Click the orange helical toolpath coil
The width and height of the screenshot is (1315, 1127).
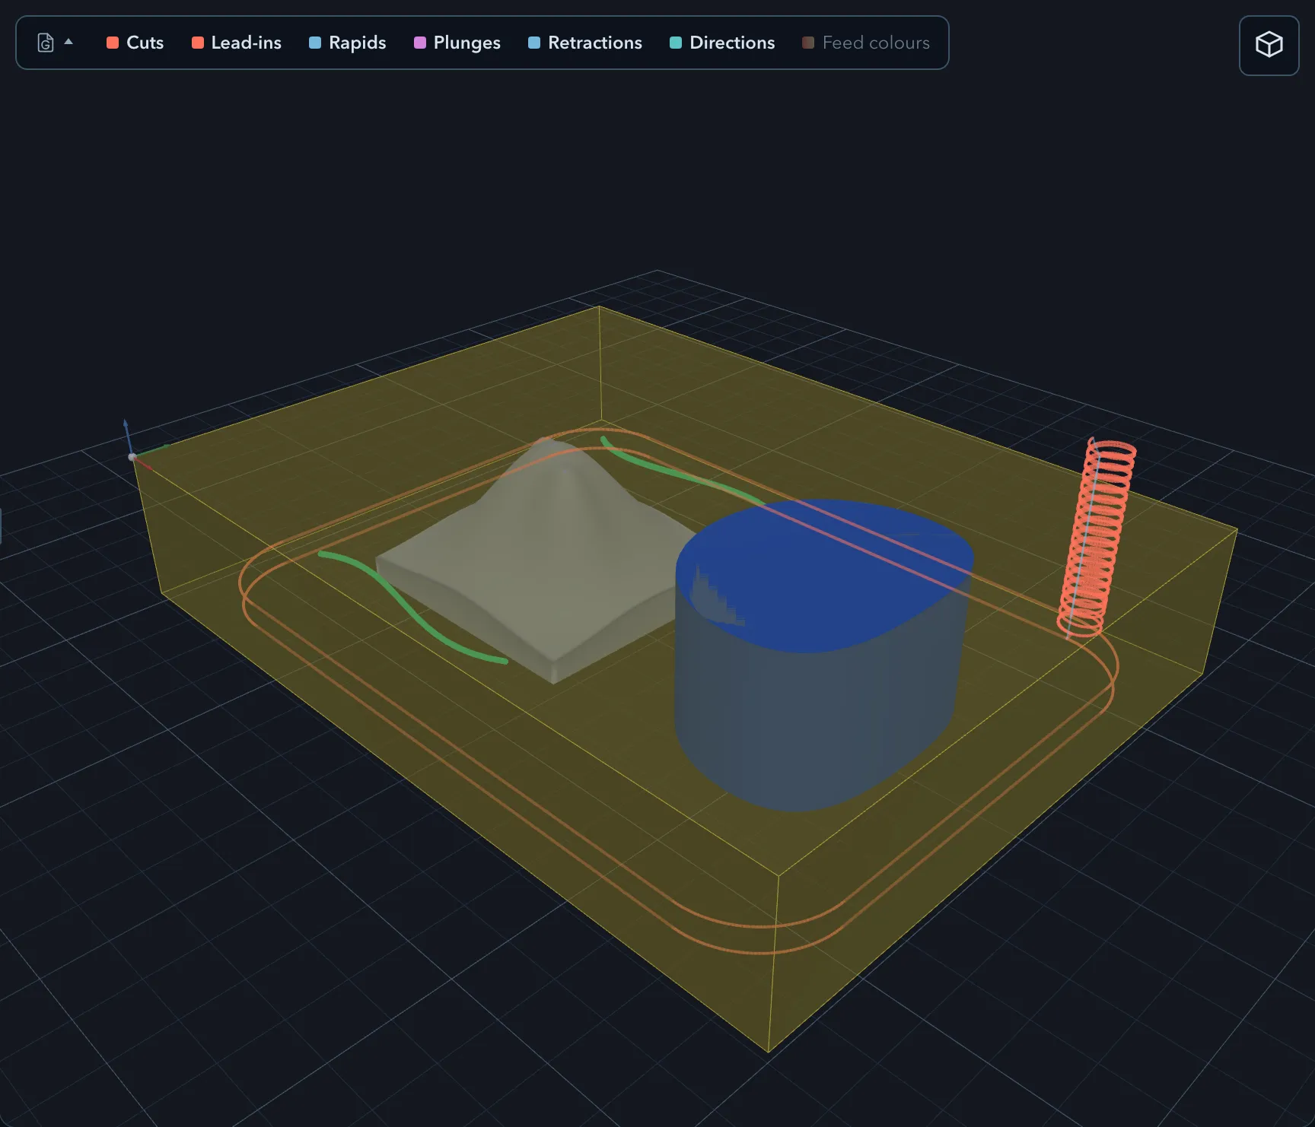coord(1097,538)
